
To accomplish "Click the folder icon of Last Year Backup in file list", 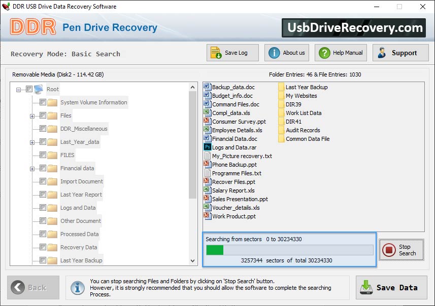I will coord(281,87).
